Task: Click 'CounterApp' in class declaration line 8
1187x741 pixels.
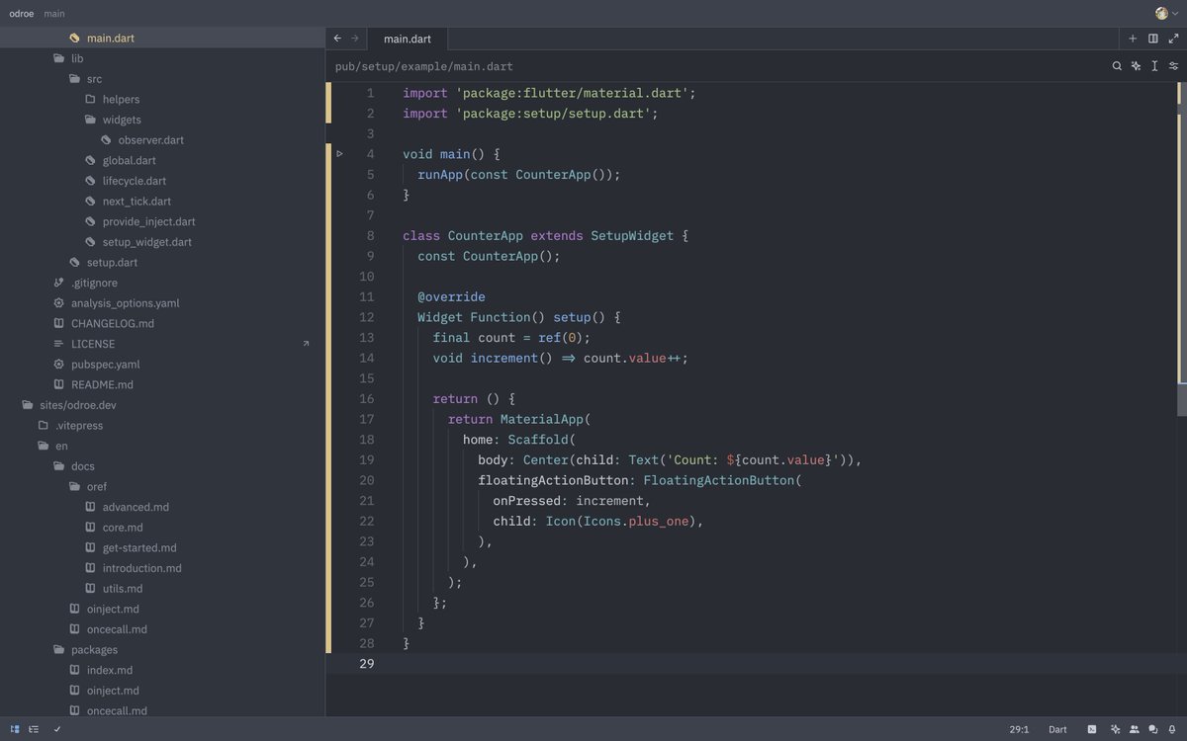Action: click(x=486, y=235)
